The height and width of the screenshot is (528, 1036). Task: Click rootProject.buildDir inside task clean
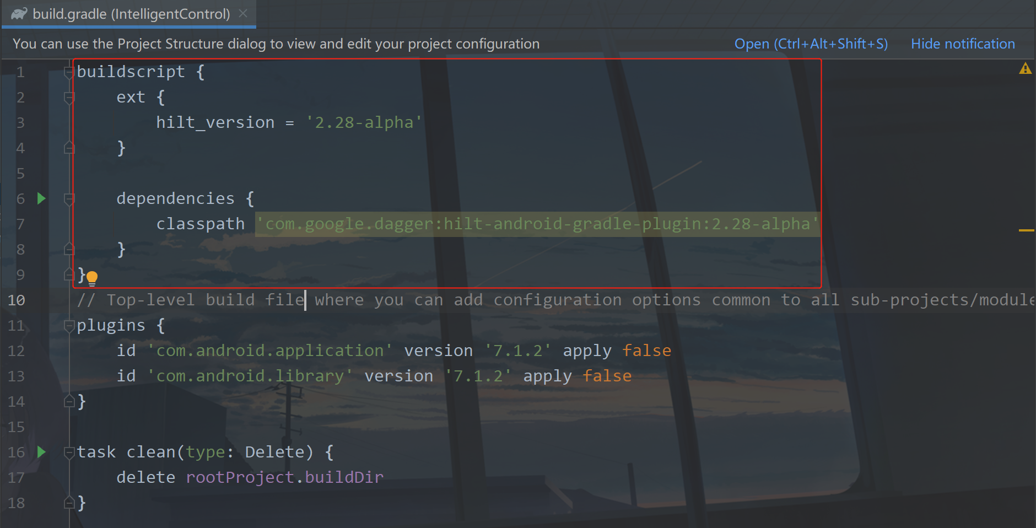tap(284, 477)
